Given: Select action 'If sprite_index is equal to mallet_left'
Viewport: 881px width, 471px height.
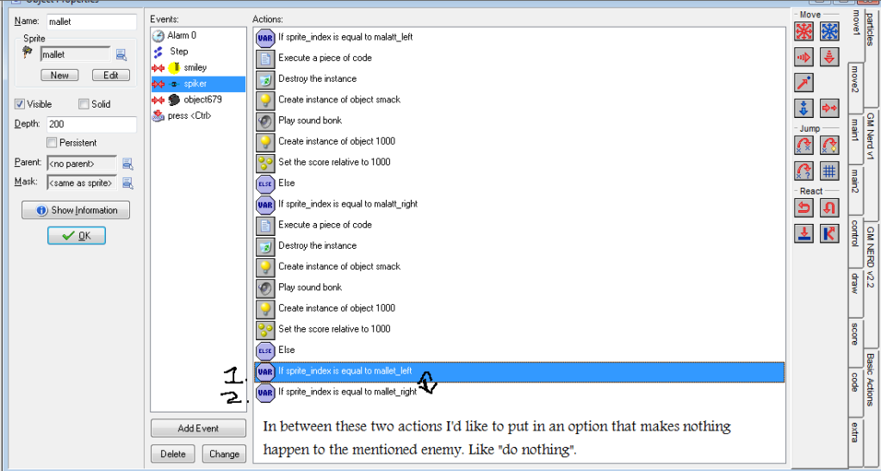Looking at the screenshot, I should click(x=519, y=371).
